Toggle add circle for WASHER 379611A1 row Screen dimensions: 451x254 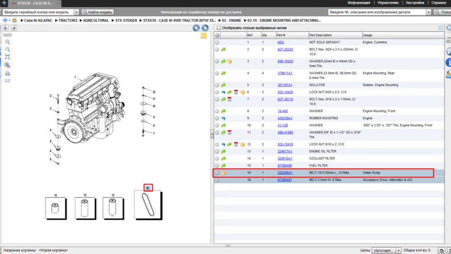217,73
